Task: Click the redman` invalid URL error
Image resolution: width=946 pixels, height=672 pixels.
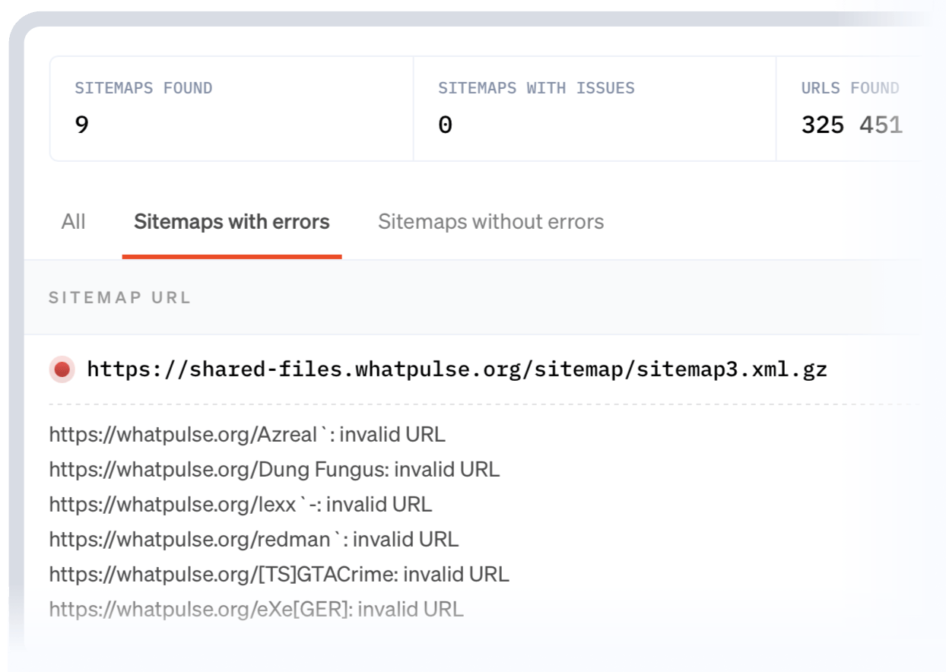Action: (x=253, y=540)
